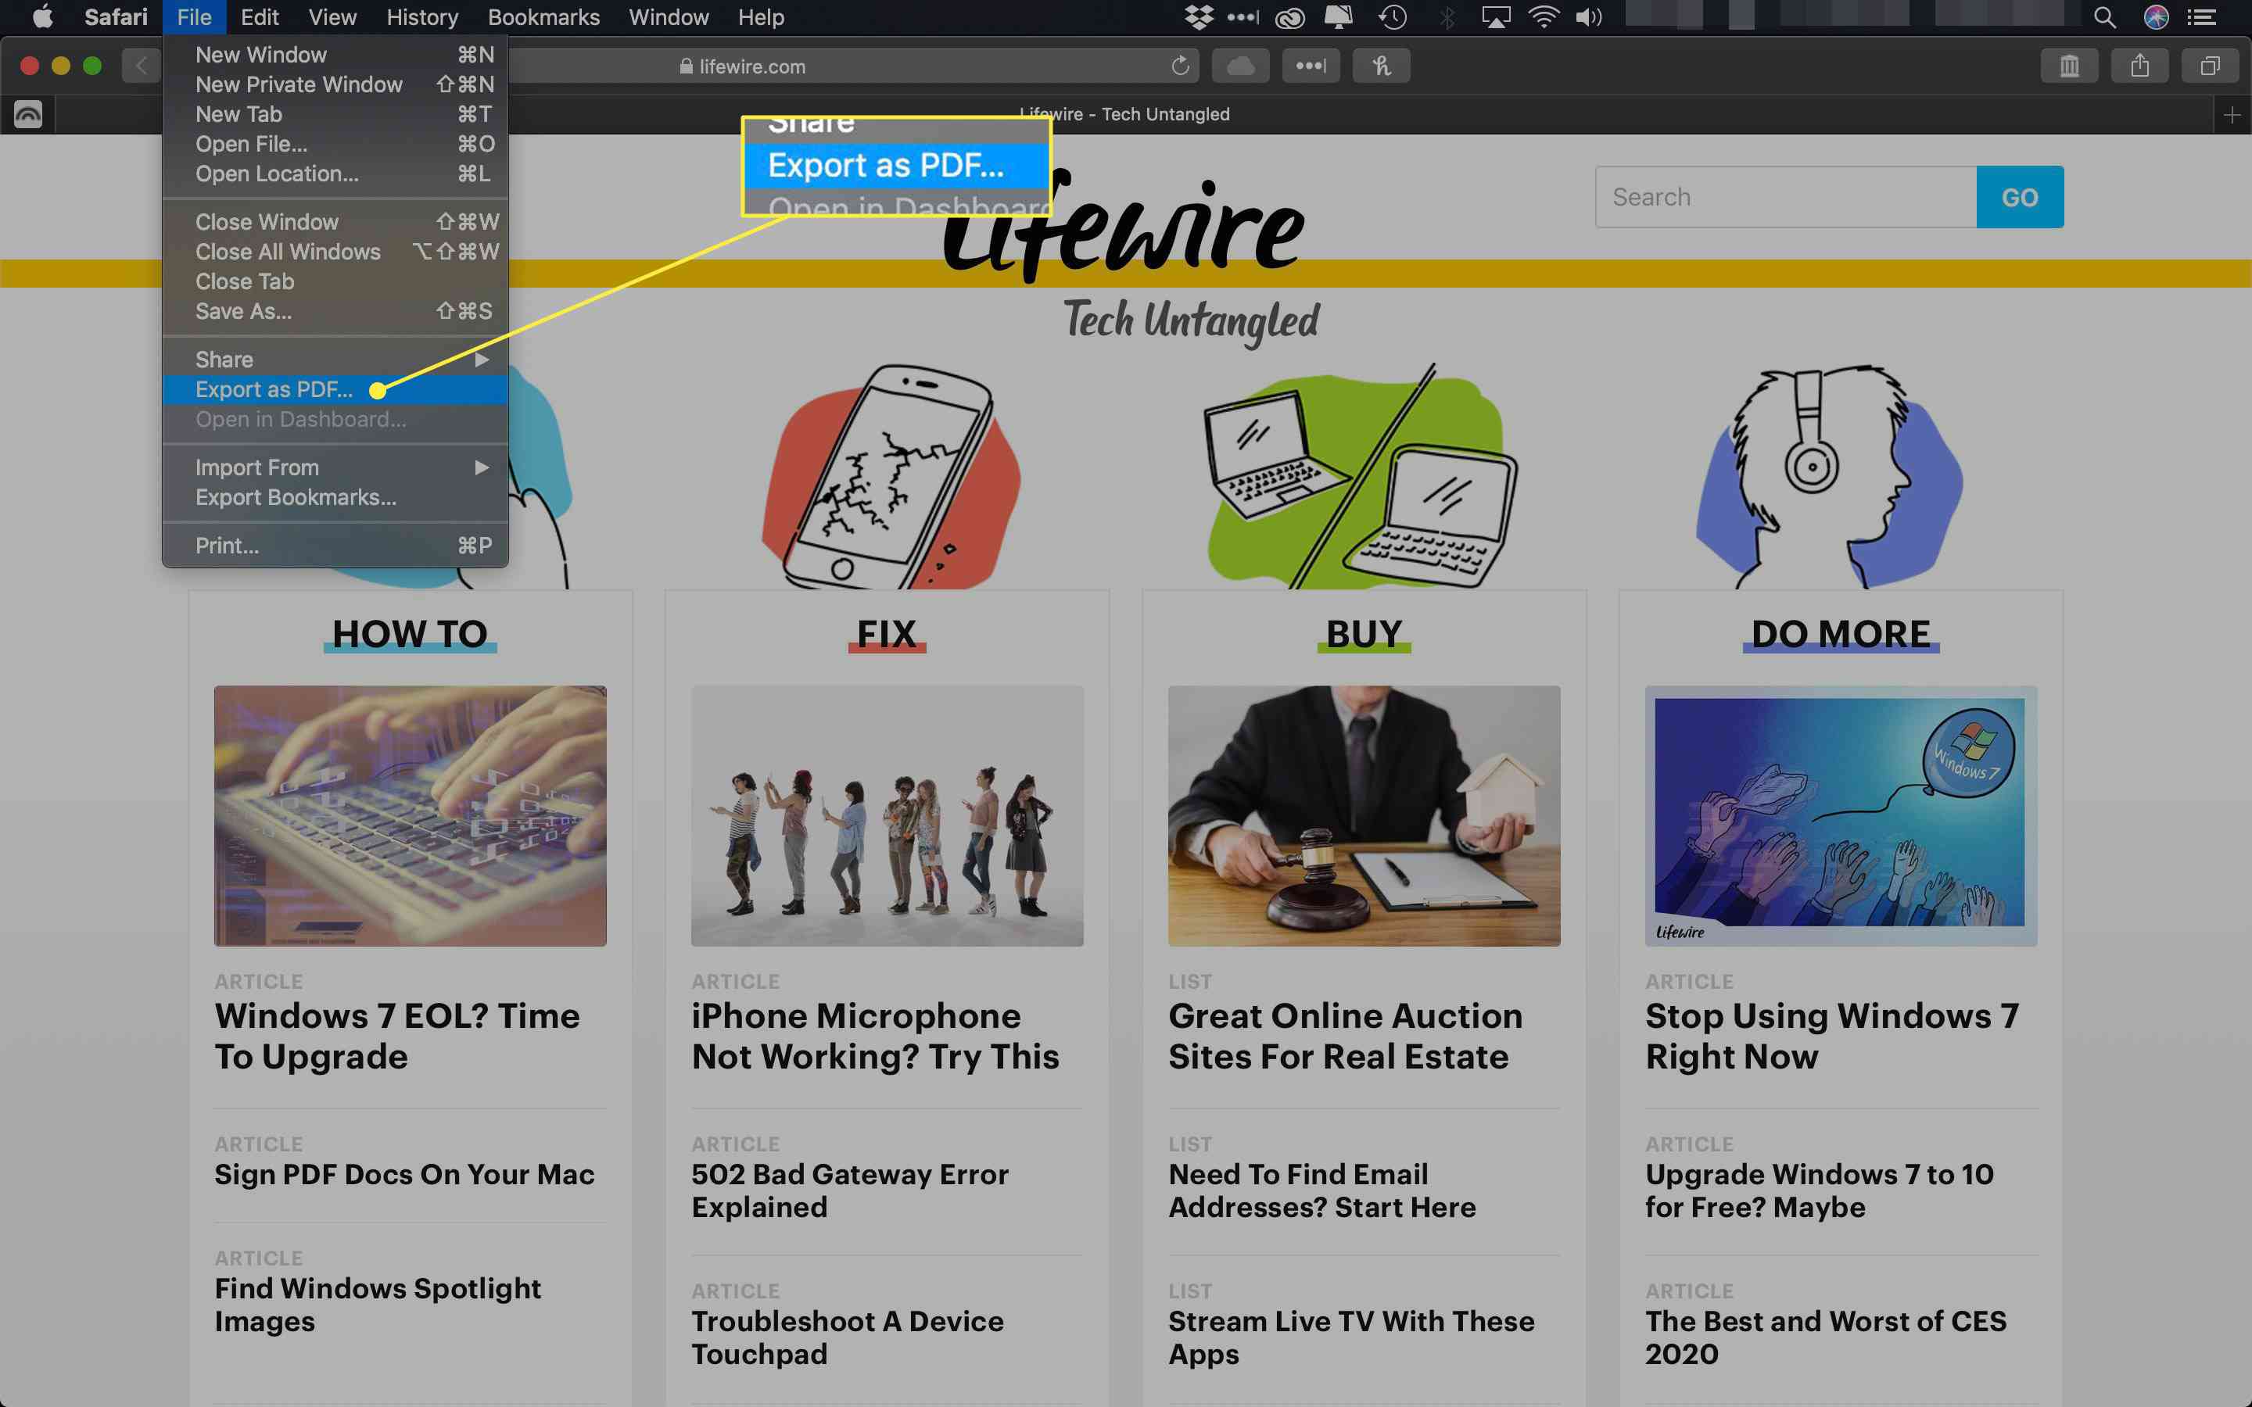Click the pinned tab icon

(x=28, y=114)
